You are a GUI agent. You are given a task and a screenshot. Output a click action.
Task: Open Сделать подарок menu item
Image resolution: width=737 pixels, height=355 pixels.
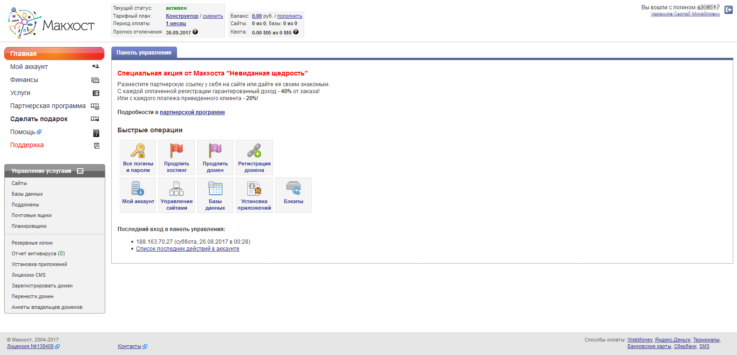39,119
